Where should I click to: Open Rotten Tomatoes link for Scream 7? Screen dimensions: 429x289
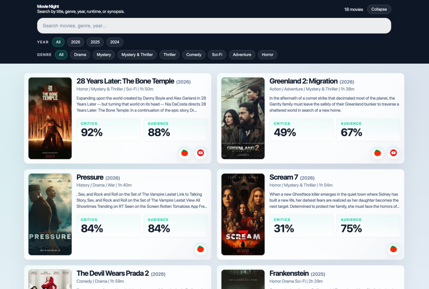tap(394, 249)
